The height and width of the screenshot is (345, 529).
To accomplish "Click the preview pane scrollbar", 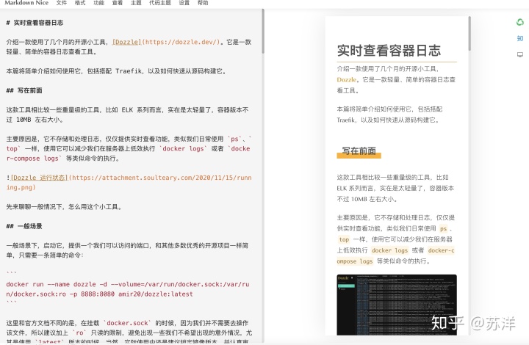I will 469,34.
